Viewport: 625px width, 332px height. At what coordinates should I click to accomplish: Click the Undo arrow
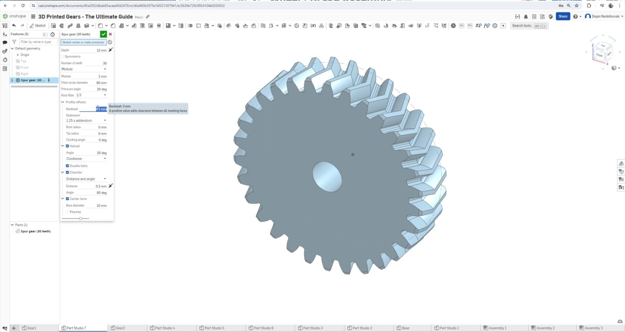pos(13,25)
